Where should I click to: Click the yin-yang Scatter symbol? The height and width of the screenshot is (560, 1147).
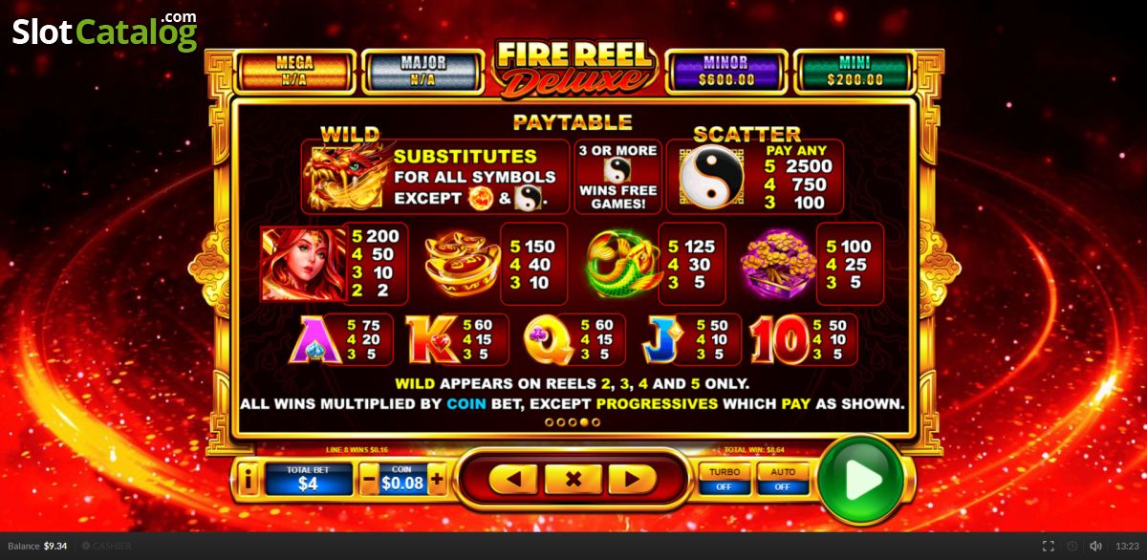pos(711,177)
